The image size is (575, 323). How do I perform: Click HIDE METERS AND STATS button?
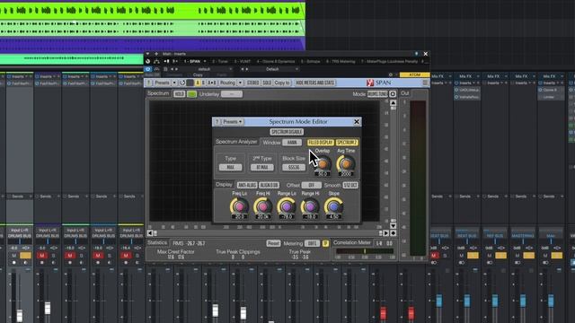(x=315, y=83)
